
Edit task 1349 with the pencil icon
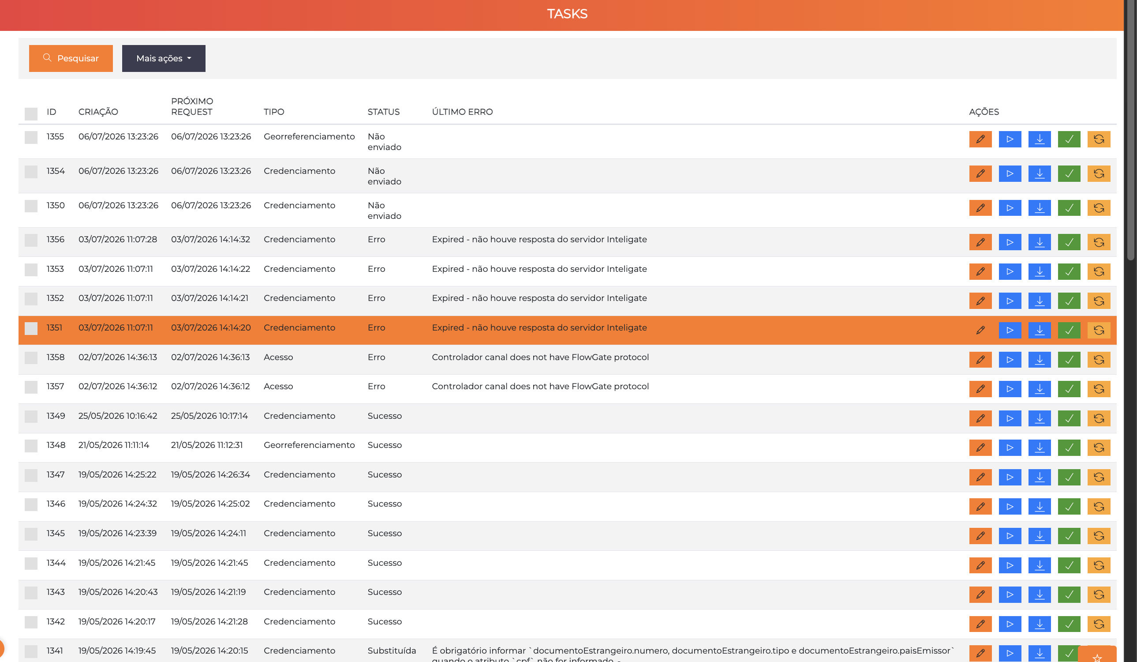click(x=980, y=418)
